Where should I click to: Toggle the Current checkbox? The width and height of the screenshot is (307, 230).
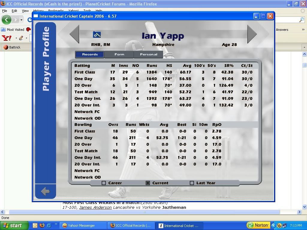[148, 183]
